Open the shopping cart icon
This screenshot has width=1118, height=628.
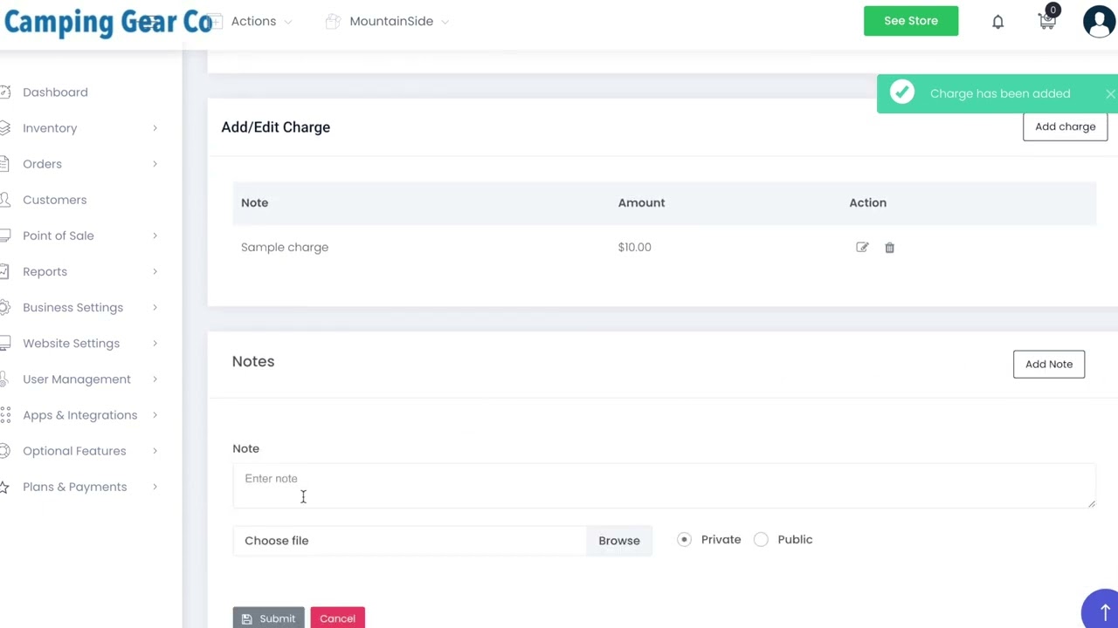tap(1046, 22)
